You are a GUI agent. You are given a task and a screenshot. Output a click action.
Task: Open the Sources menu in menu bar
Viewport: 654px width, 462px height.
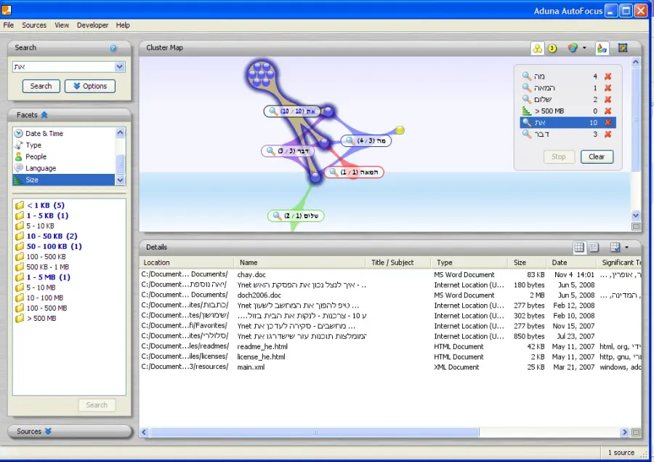pos(34,25)
